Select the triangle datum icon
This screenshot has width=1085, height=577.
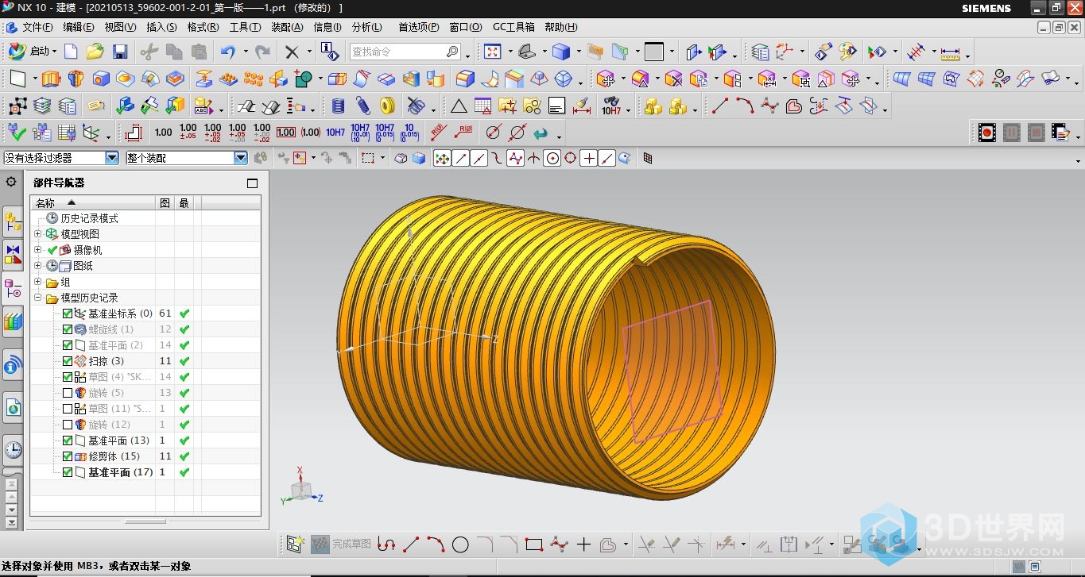[459, 106]
